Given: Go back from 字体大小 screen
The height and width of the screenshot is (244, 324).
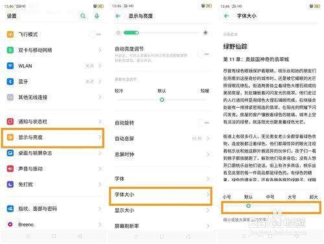Looking at the screenshot, I should point(226,16).
